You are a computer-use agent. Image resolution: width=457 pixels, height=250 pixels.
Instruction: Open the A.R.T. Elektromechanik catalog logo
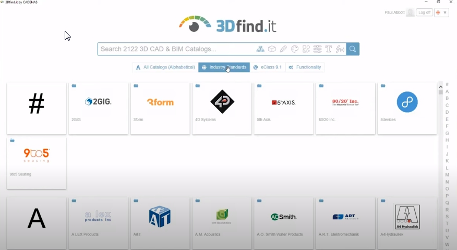[345, 217]
